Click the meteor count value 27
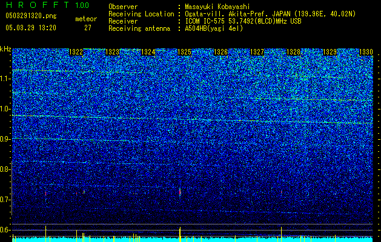Screen dimensions: 381x242 pyautogui.click(x=88, y=28)
